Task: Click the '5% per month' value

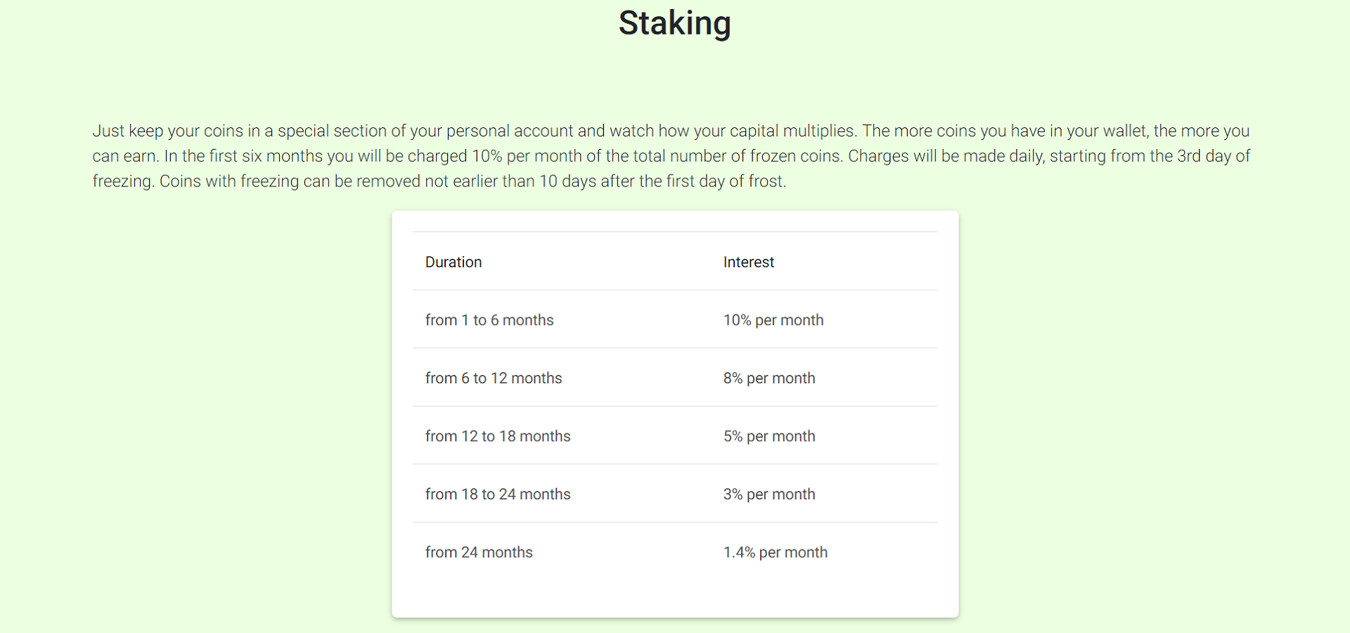Action: (769, 436)
